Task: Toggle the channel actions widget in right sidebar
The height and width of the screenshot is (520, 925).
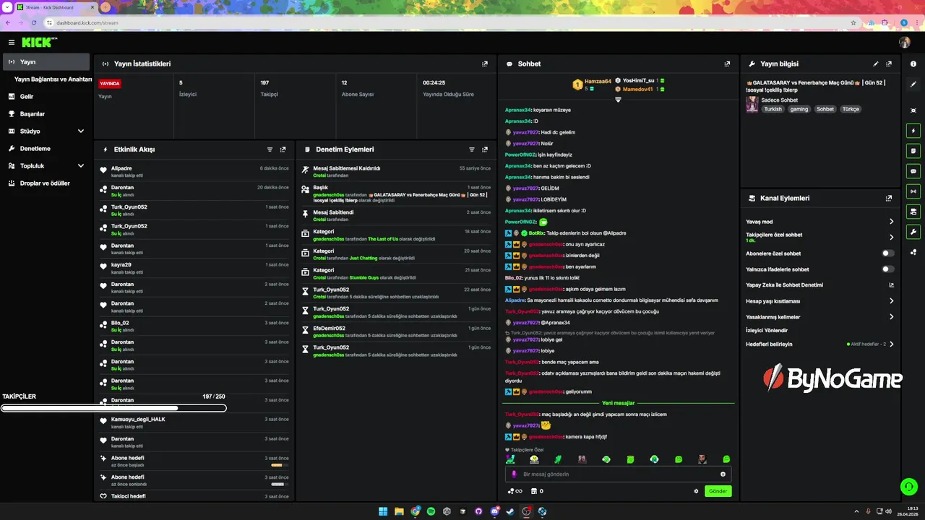Action: click(913, 212)
